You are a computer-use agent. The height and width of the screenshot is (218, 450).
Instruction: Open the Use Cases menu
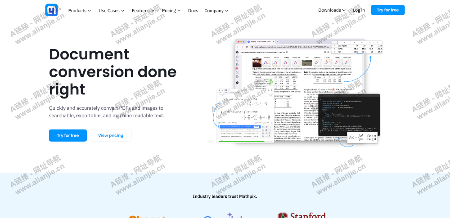(x=111, y=11)
